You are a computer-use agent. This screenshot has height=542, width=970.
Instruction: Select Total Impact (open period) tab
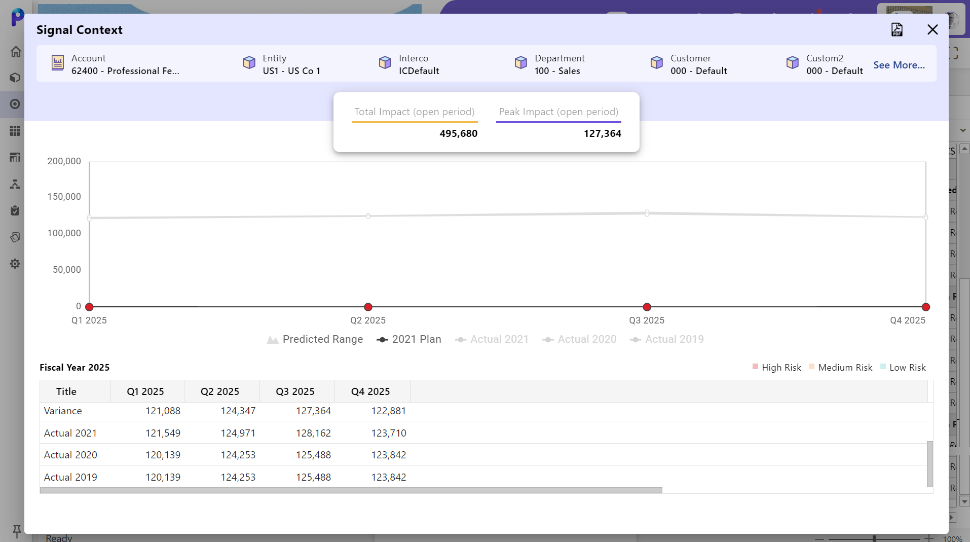click(x=415, y=112)
